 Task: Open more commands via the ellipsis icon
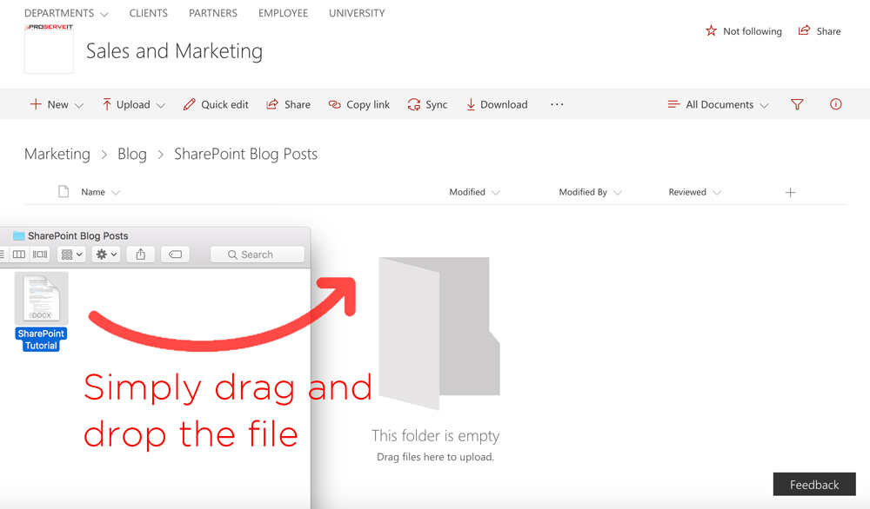tap(557, 104)
